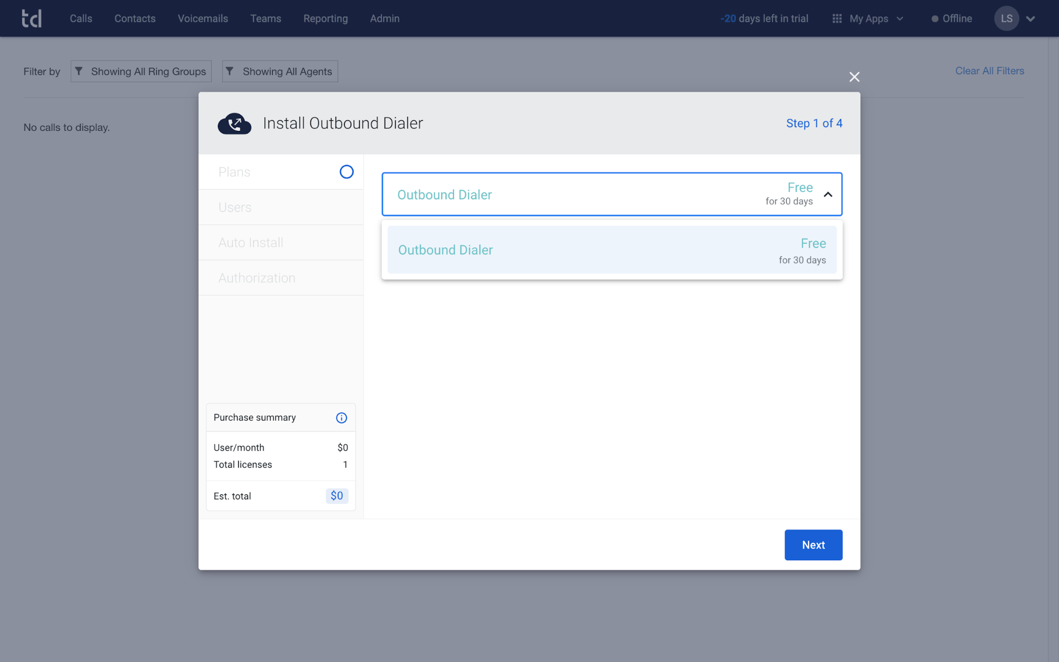Click the Purchase summary heading

pyautogui.click(x=255, y=418)
